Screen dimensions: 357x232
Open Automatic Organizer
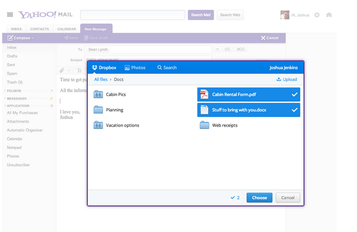[x=25, y=130]
